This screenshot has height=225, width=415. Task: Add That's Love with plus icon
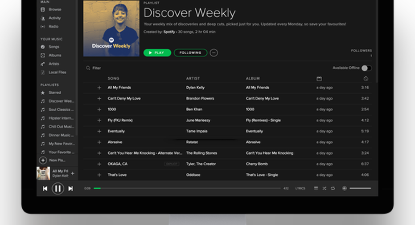point(99,175)
